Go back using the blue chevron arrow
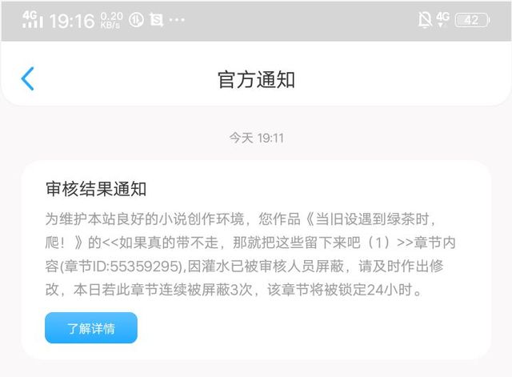Viewport: 512px width, 377px height. click(27, 78)
